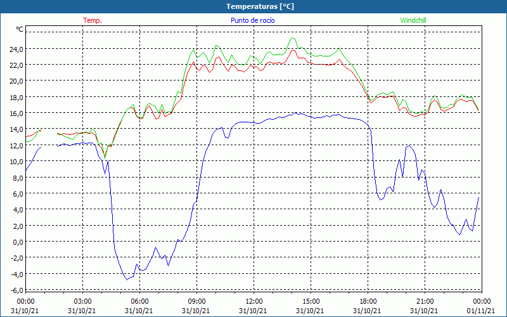Screen dimensions: 507x317
Task: Click the 21:00 time axis label
Action: [425, 302]
